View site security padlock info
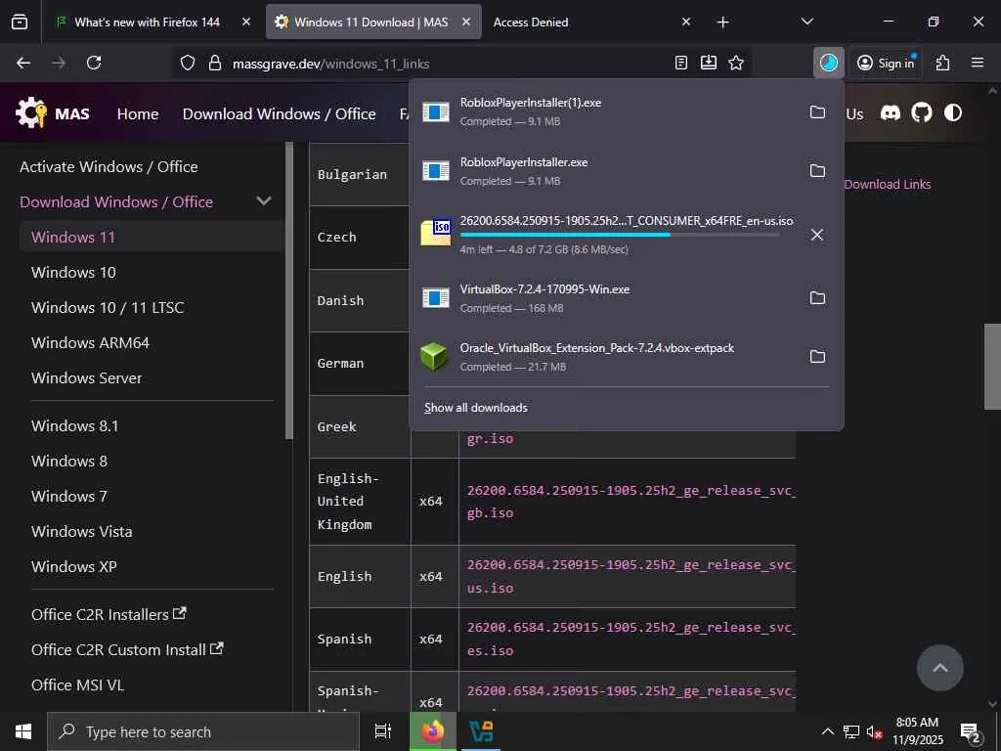The height and width of the screenshot is (751, 1001). [x=215, y=64]
